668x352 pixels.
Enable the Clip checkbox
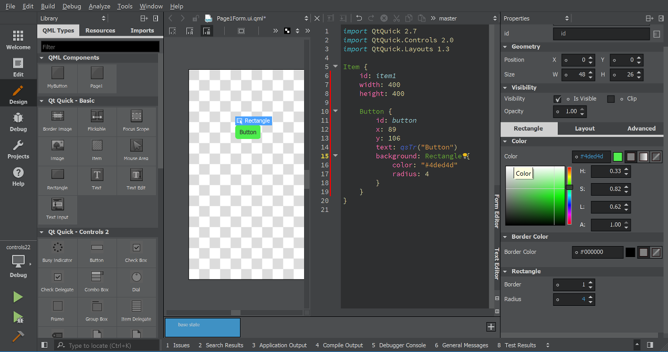click(611, 99)
